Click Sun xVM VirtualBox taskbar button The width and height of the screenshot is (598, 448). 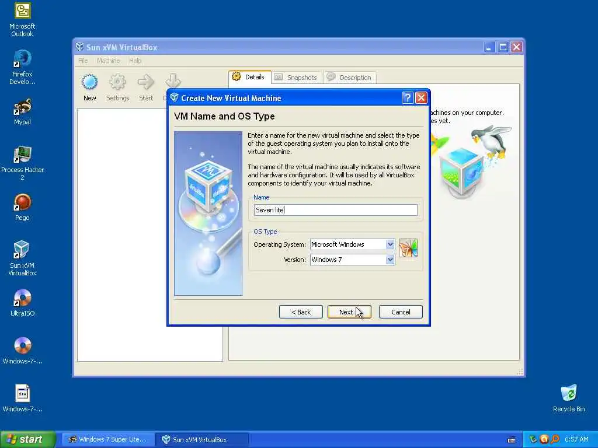(201, 440)
